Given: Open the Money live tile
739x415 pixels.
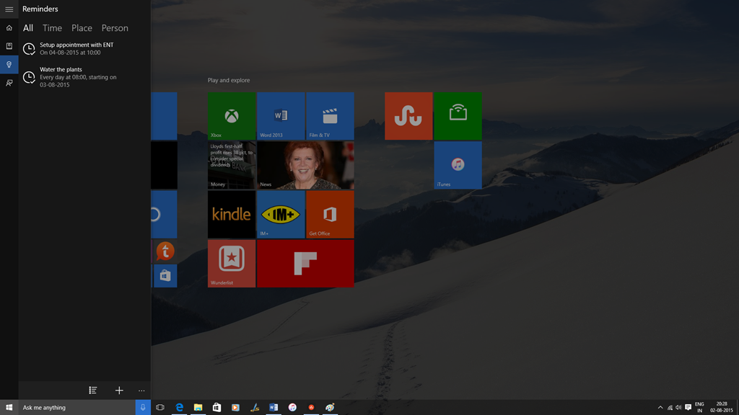Looking at the screenshot, I should coord(232,165).
